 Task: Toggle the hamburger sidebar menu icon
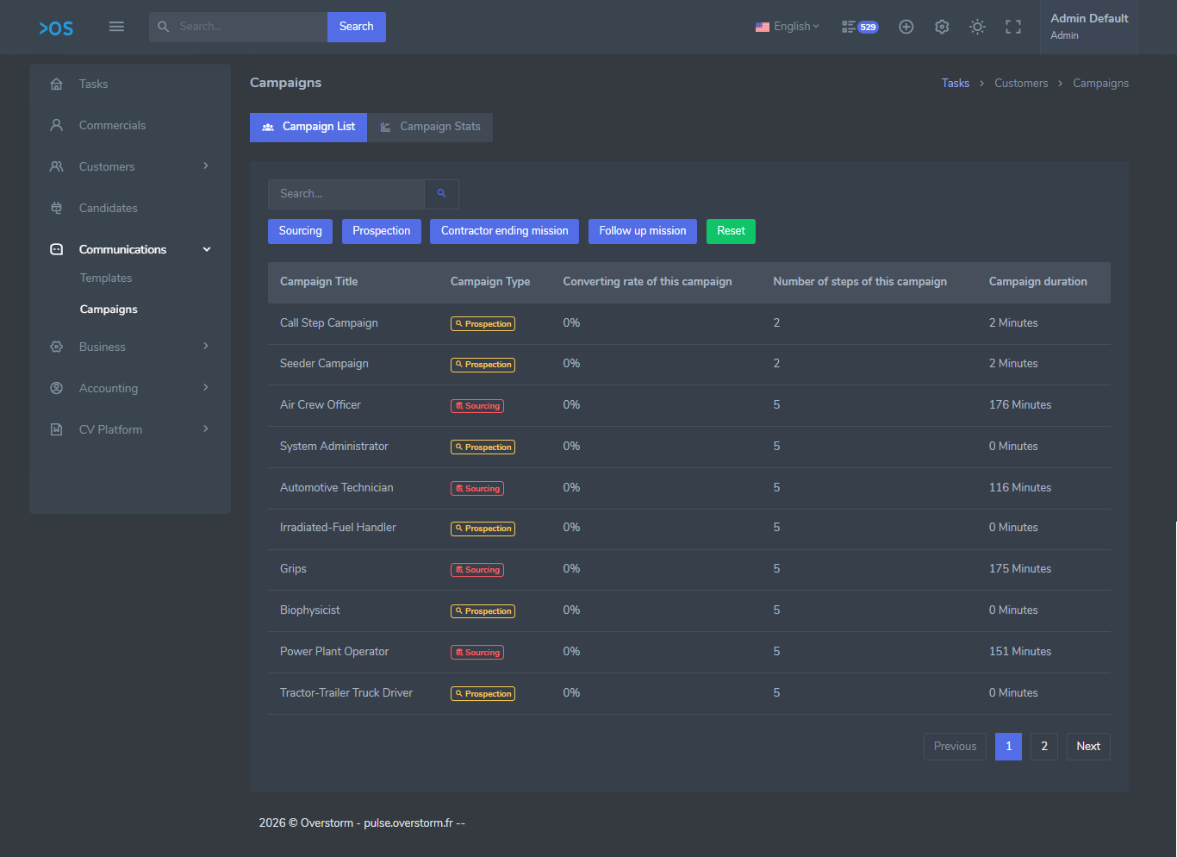(x=116, y=27)
